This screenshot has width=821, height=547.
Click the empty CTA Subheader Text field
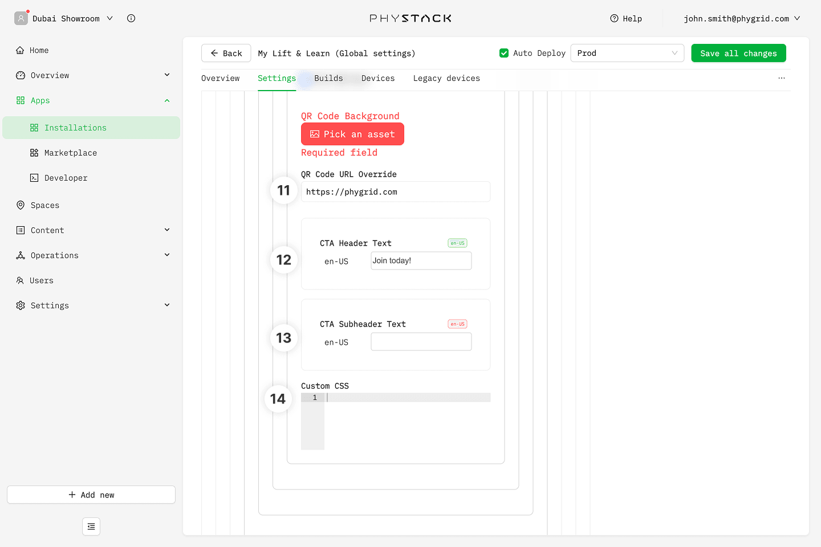(421, 342)
